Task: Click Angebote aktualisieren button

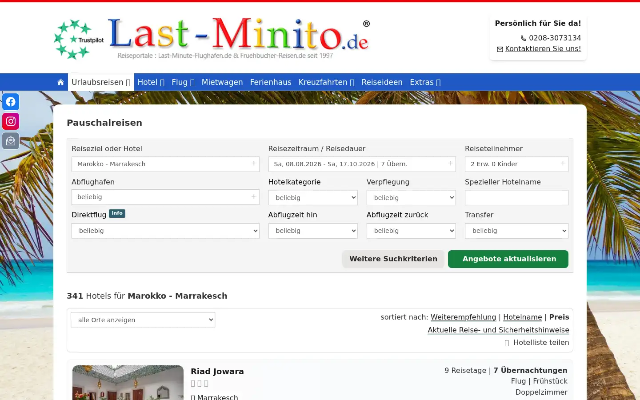Action: pos(508,259)
